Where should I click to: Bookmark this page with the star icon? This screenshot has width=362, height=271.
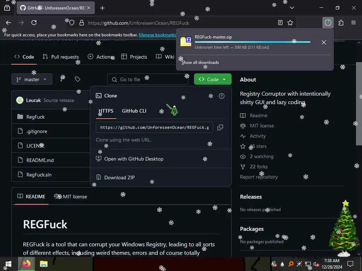pos(290,23)
